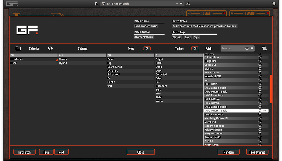282x161 pixels.
Task: Step to next patch with down arrow
Action: click(x=181, y=4)
